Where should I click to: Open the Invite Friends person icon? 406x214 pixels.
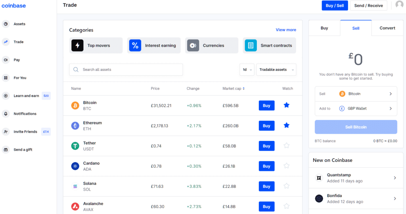pos(6,132)
